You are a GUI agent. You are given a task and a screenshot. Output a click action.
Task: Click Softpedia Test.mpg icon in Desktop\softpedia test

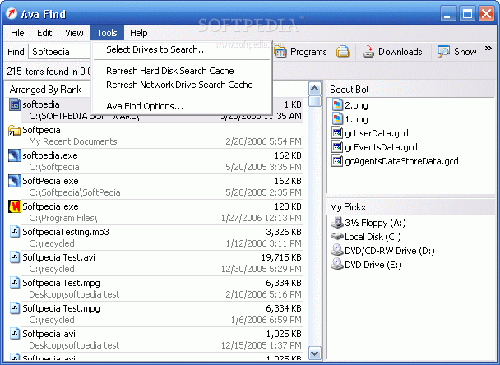[14, 283]
